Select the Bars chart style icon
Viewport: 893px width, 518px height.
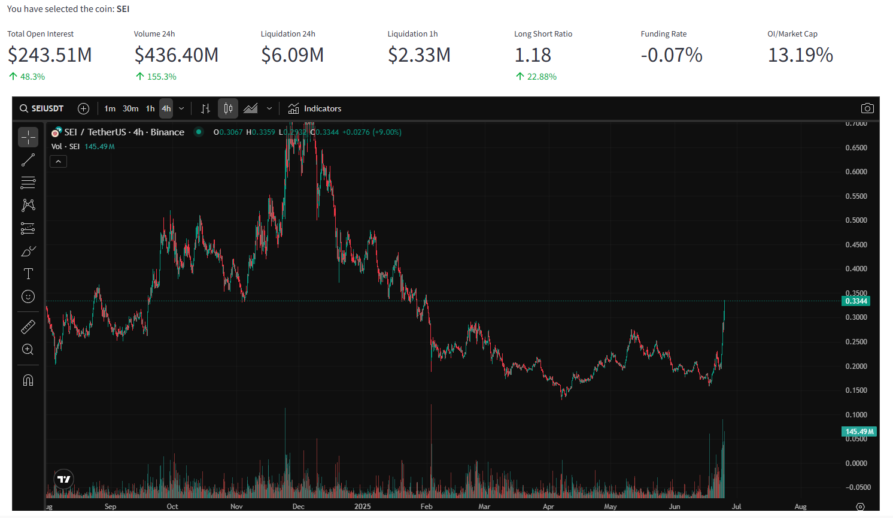click(205, 108)
